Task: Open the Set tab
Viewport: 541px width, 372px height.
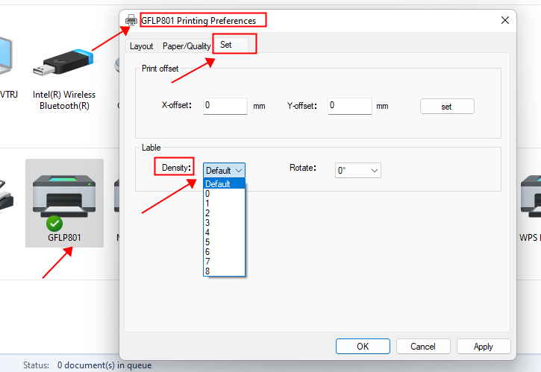Action: [x=226, y=45]
